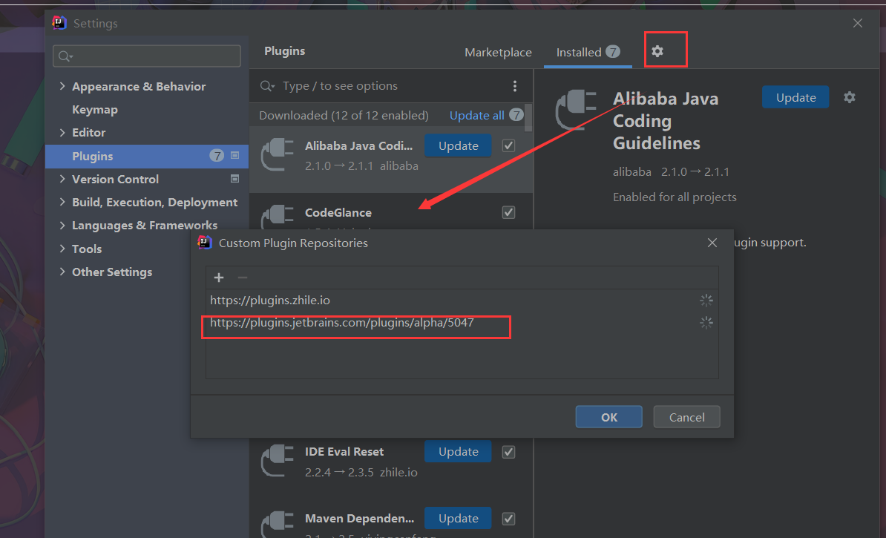Click the Alibaba plugin detail gear icon
The width and height of the screenshot is (886, 538).
(x=850, y=97)
